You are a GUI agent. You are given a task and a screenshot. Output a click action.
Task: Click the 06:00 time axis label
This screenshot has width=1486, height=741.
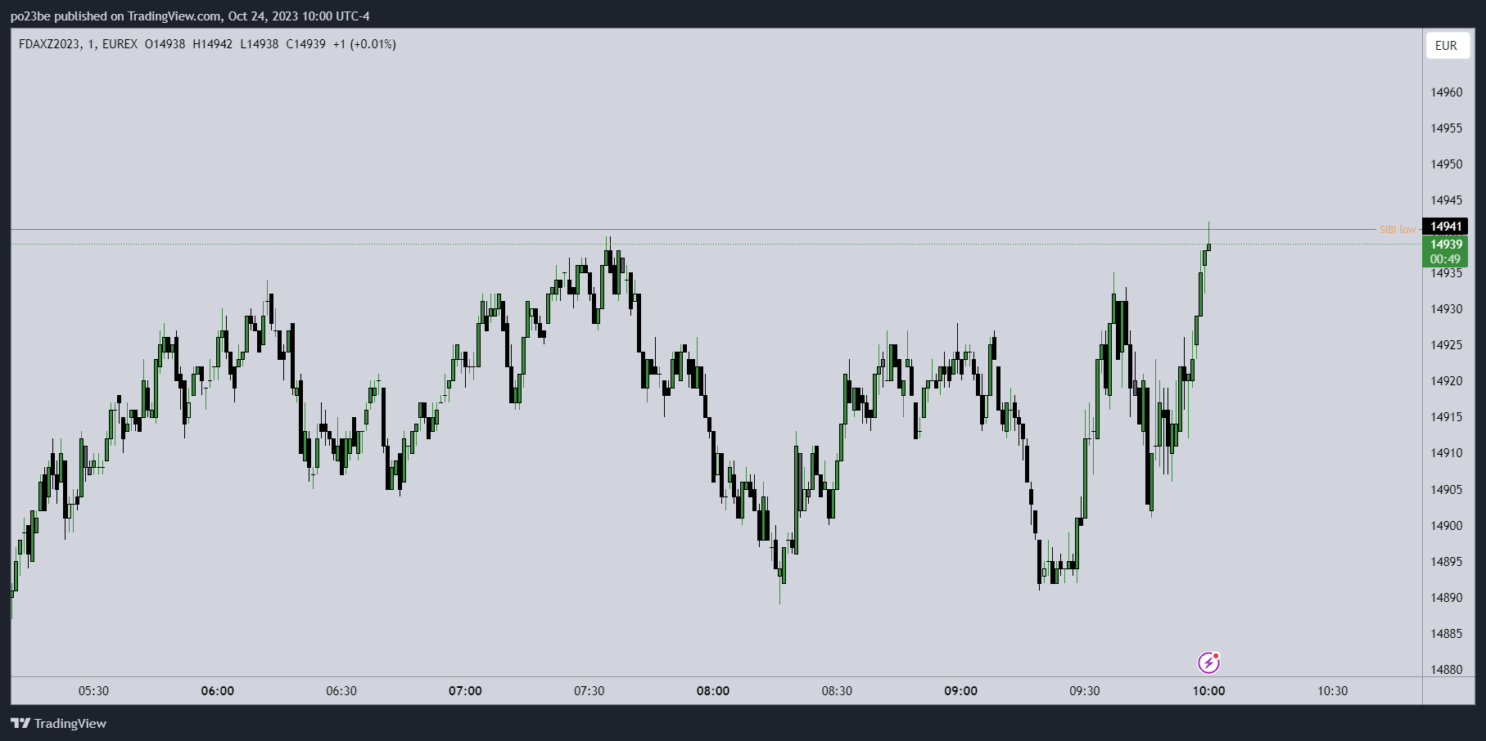click(218, 691)
